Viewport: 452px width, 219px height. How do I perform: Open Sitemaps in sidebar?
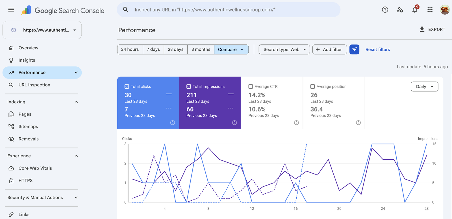(42, 127)
